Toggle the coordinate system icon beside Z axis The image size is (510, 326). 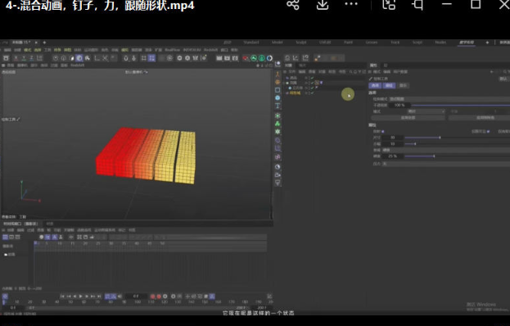tap(39, 58)
